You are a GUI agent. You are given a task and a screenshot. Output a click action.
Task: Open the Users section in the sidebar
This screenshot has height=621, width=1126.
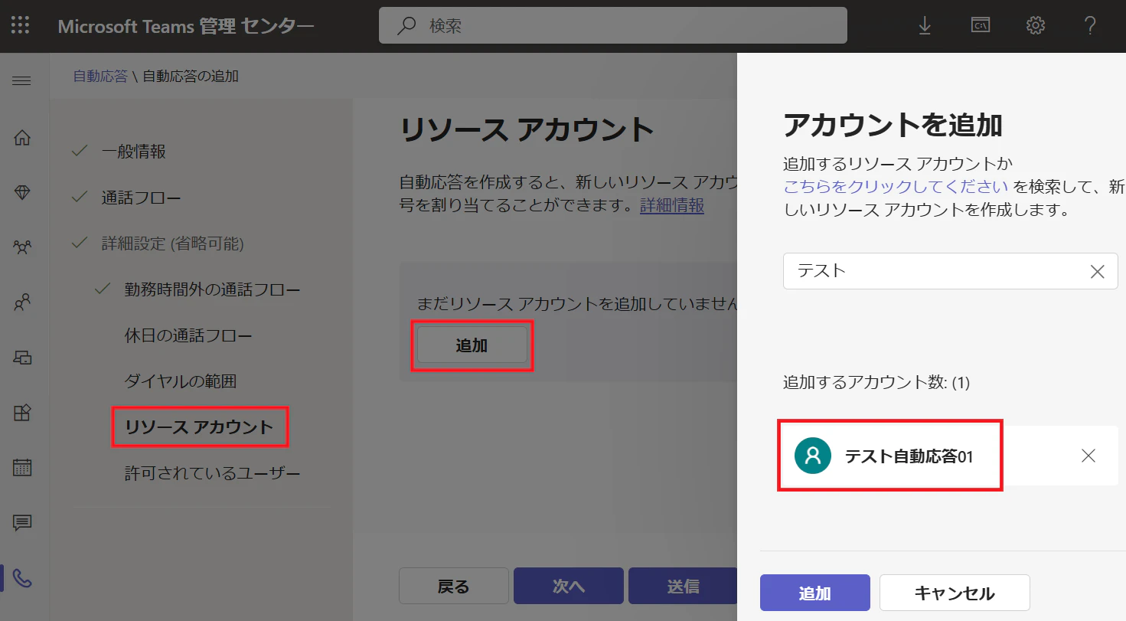22,302
